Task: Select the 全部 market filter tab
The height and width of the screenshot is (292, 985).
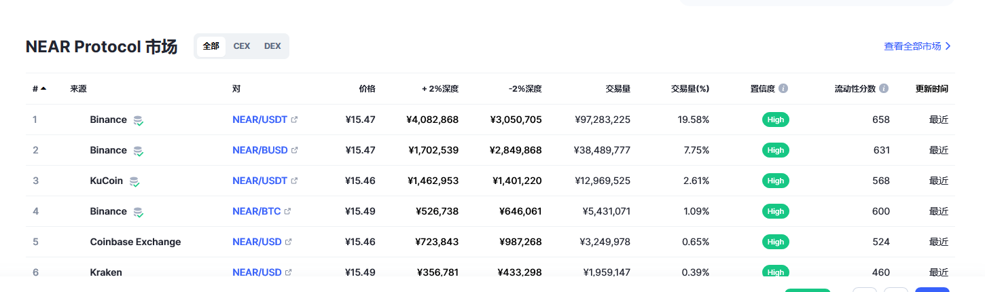Action: click(x=211, y=46)
